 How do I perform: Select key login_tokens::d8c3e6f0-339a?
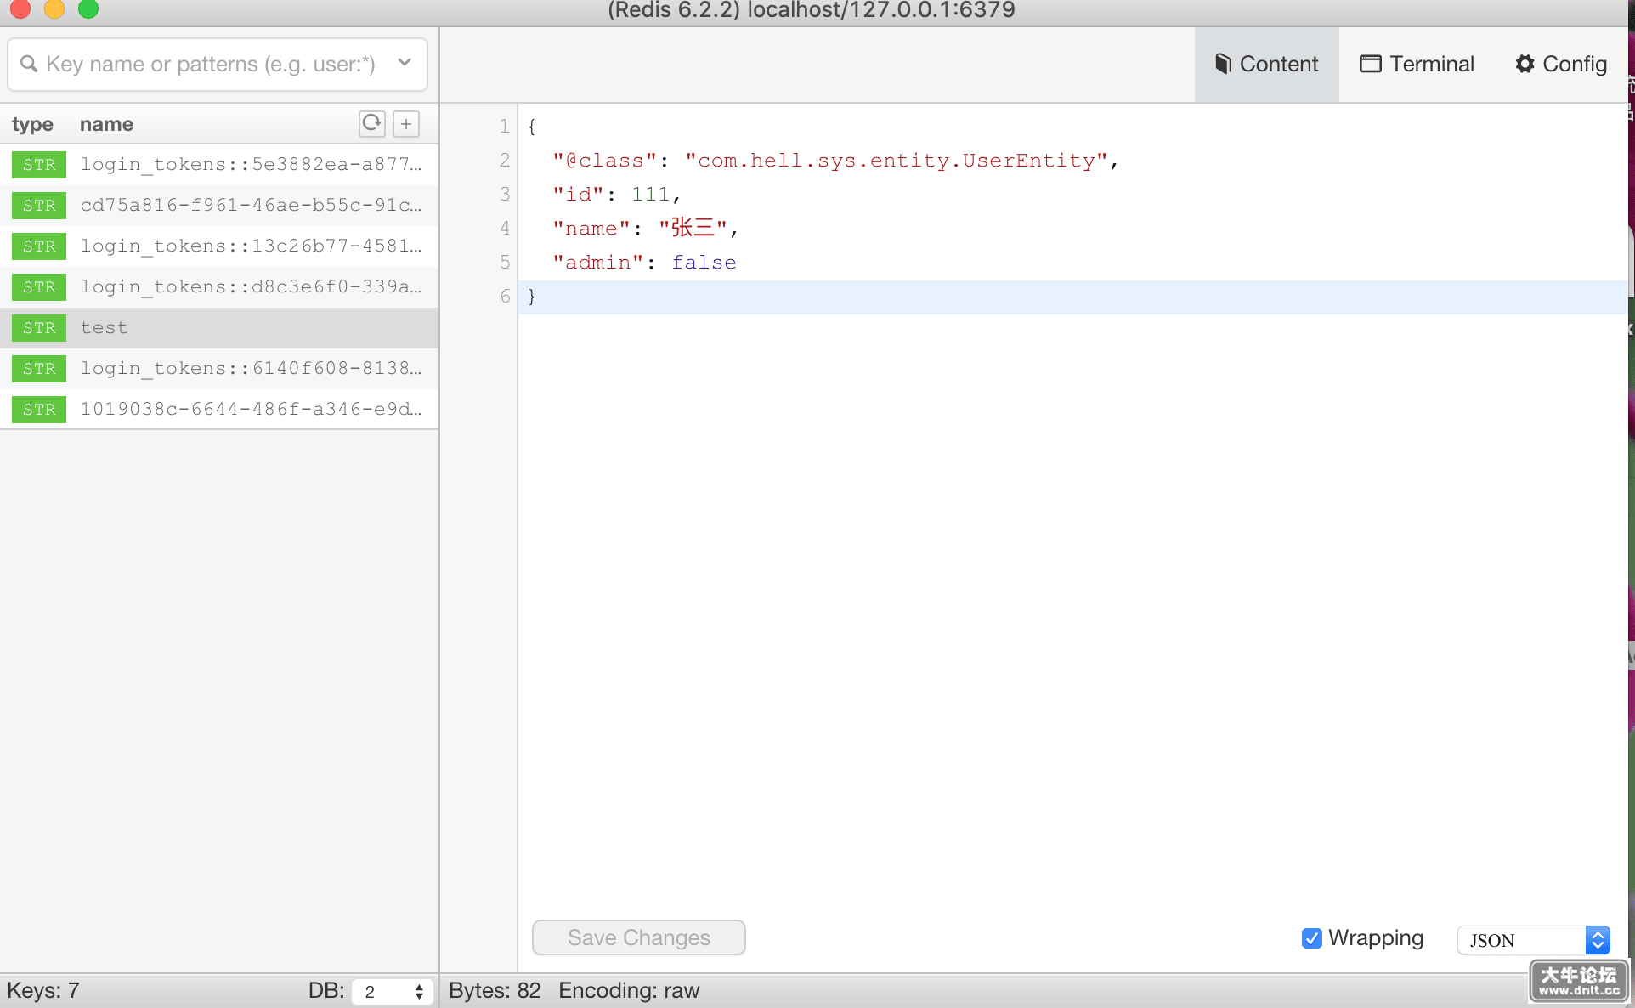point(219,287)
